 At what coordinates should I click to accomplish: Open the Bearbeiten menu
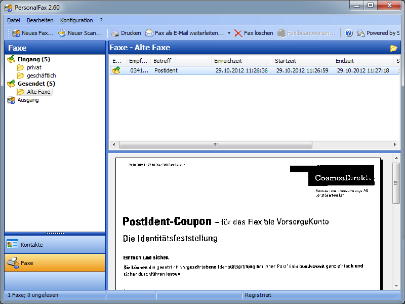click(x=40, y=20)
